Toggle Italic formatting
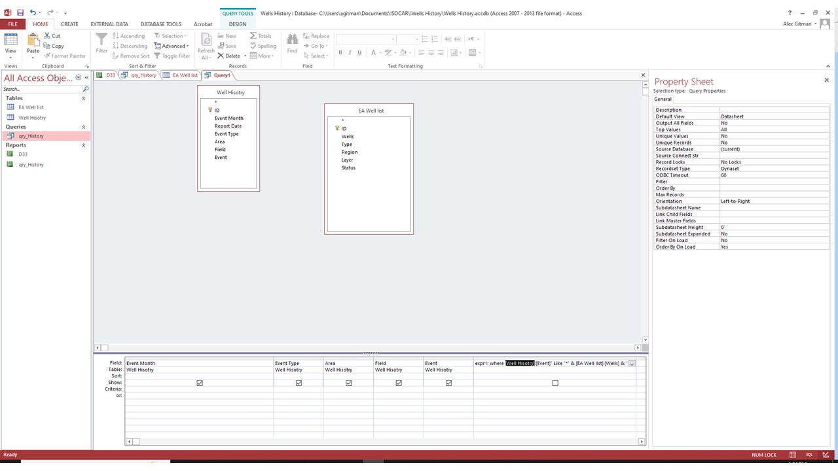This screenshot has width=838, height=471. 350,53
